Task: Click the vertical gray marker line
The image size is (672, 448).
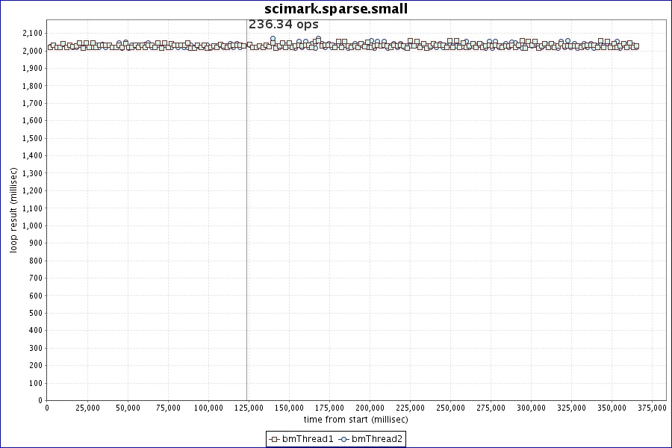Action: pos(246,224)
